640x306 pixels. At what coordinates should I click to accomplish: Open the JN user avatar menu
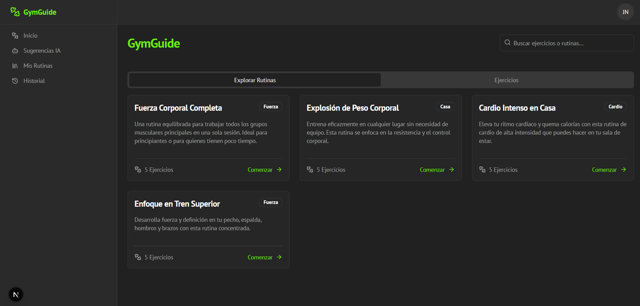tap(625, 12)
